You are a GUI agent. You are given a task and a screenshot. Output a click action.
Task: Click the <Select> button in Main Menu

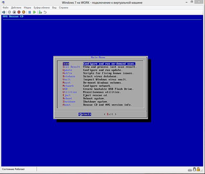pos(85,114)
